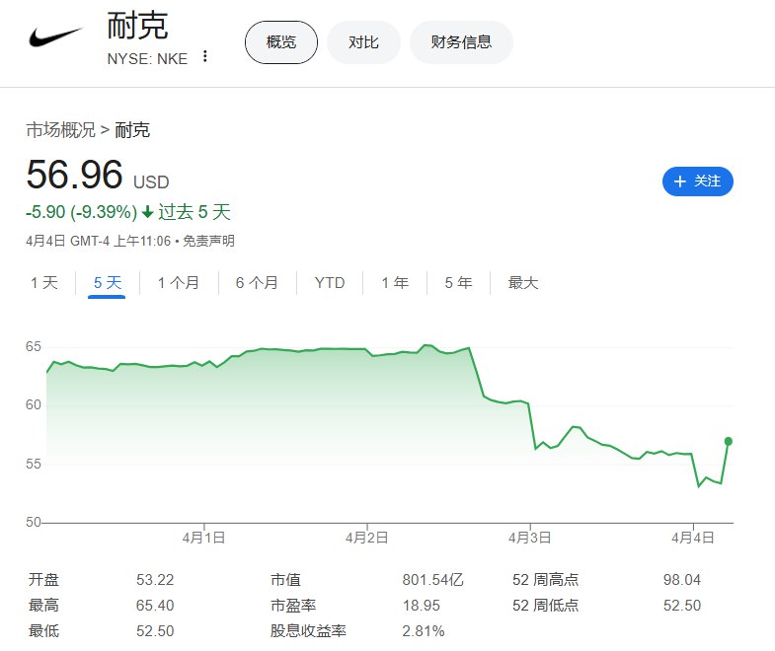775x651 pixels.
Task: Click the 市值 value 801.54亿
Action: tap(433, 579)
